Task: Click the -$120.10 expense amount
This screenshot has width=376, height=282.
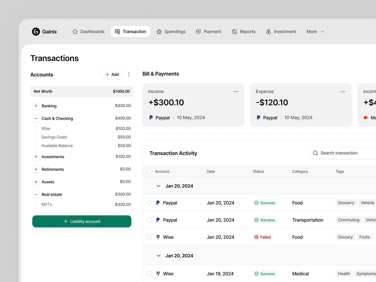Action: [272, 102]
